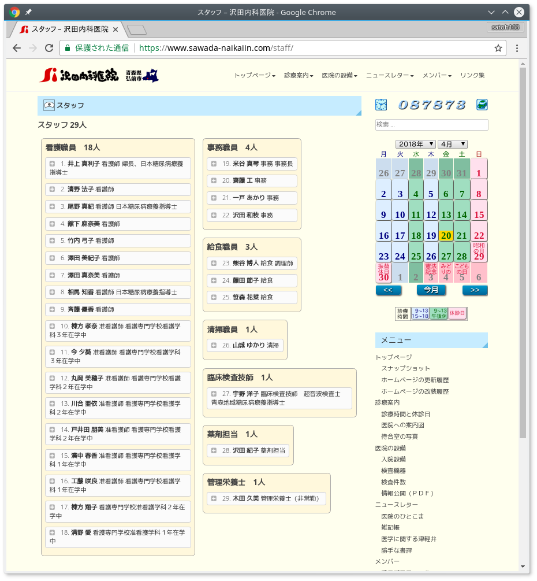Open 診療時間と休診日 in the sidebar

[405, 415]
